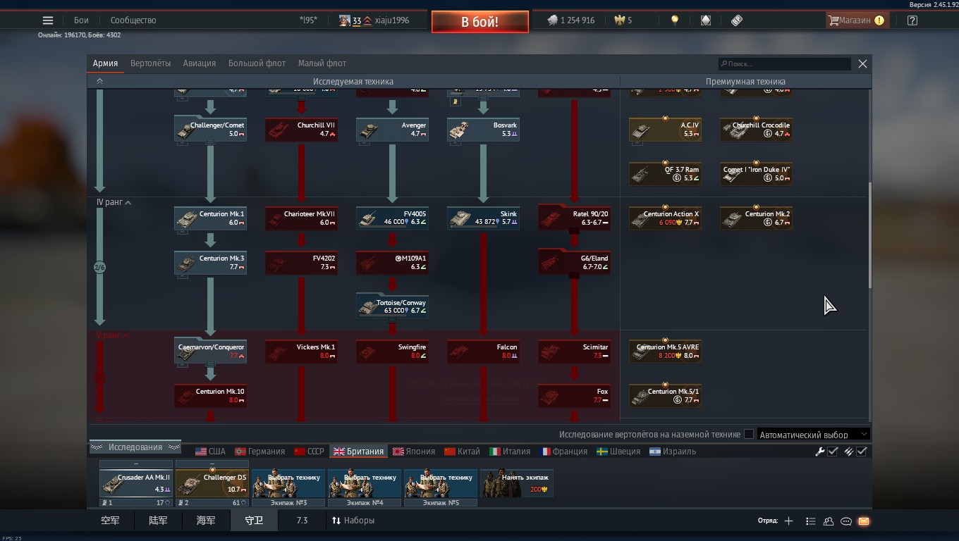
Task: Select the Avenger vehicle card
Action: [x=392, y=129]
